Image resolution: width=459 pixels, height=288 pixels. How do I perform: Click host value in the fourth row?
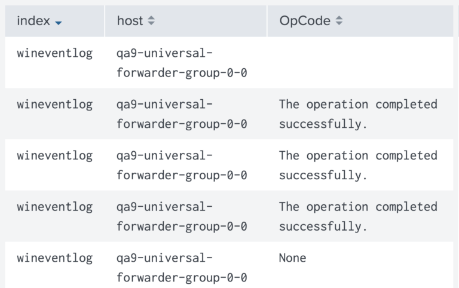[182, 216]
